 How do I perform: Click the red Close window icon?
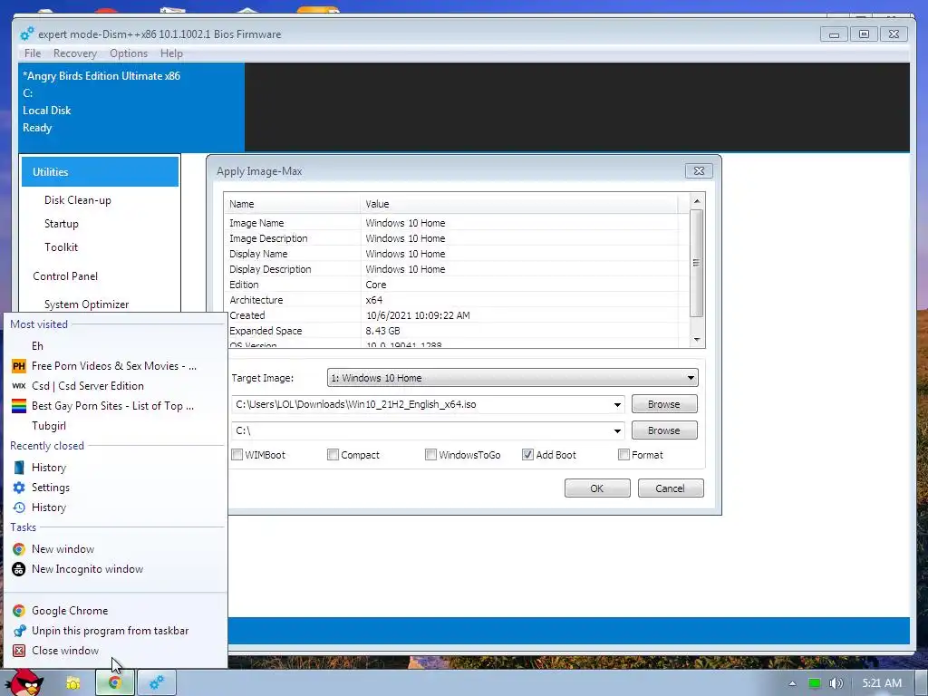pos(19,651)
